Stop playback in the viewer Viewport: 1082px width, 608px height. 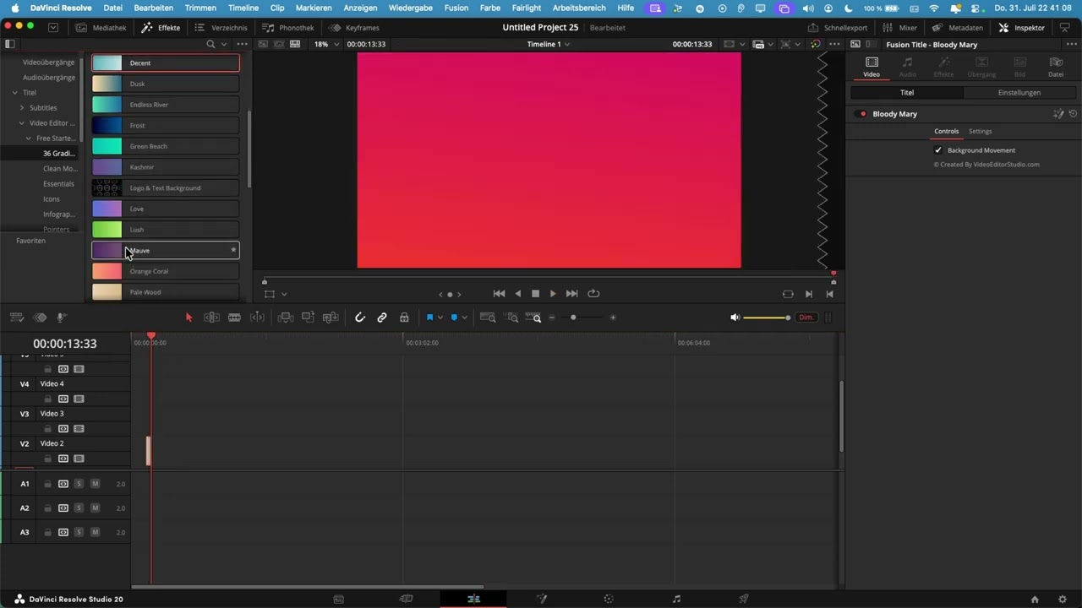click(x=535, y=294)
